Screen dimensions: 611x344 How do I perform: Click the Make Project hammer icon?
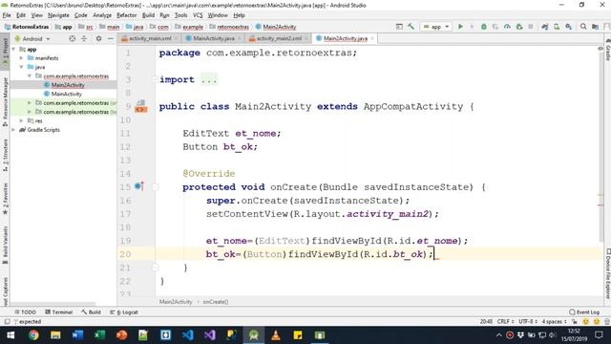tap(411, 27)
